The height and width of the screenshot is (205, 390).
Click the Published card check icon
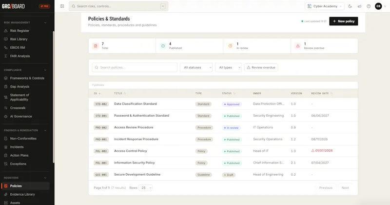pos(163,46)
